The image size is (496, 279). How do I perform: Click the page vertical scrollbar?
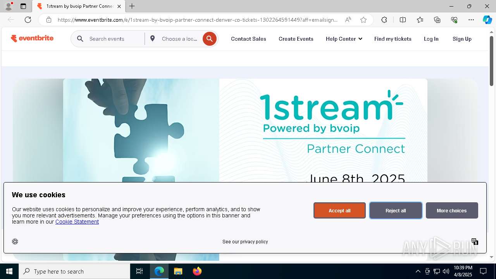point(491,61)
